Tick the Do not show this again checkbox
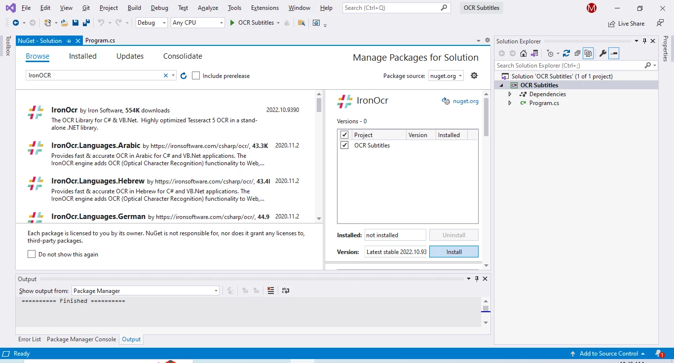Image resolution: width=674 pixels, height=363 pixels. [32, 254]
